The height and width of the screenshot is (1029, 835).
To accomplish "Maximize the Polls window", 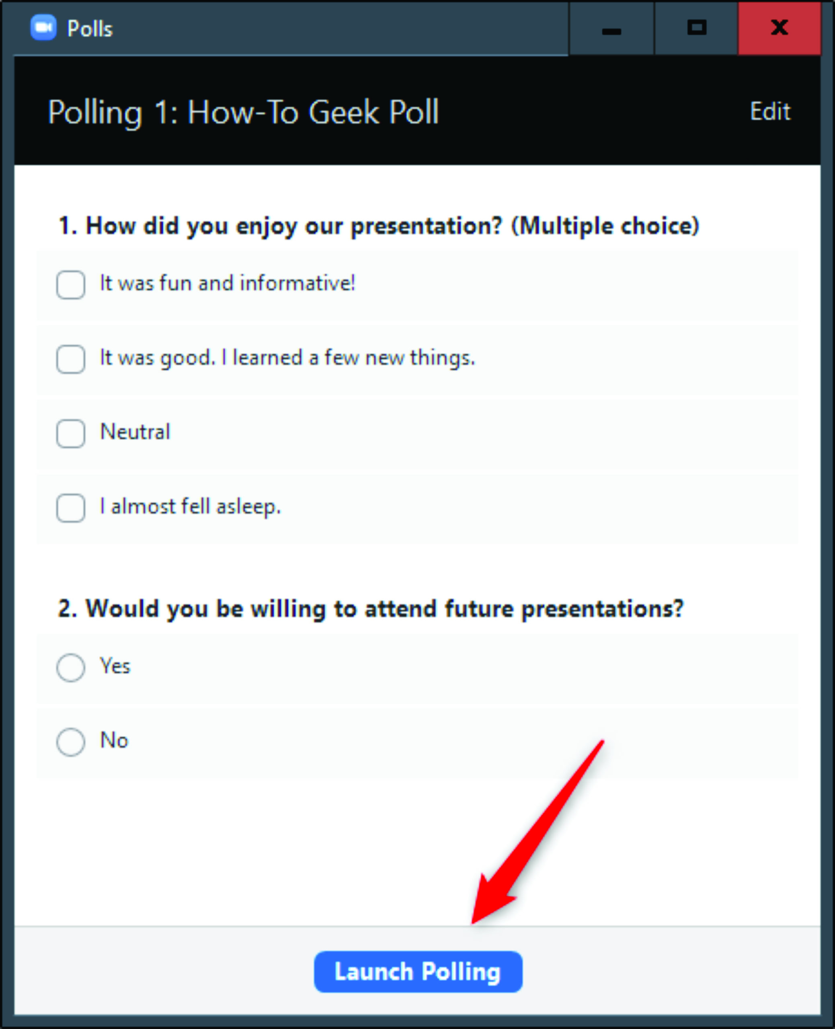I will click(696, 28).
